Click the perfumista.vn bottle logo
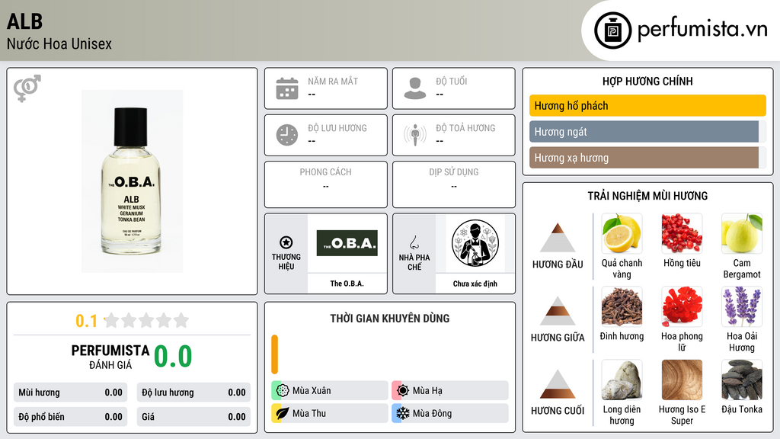 click(612, 30)
